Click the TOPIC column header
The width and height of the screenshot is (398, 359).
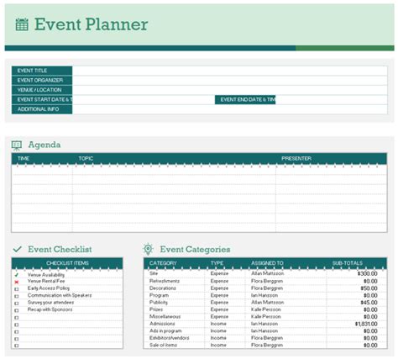pyautogui.click(x=86, y=159)
